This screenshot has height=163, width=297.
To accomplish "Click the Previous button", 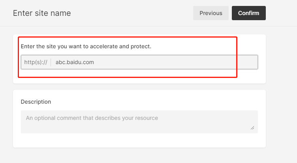I will point(211,13).
